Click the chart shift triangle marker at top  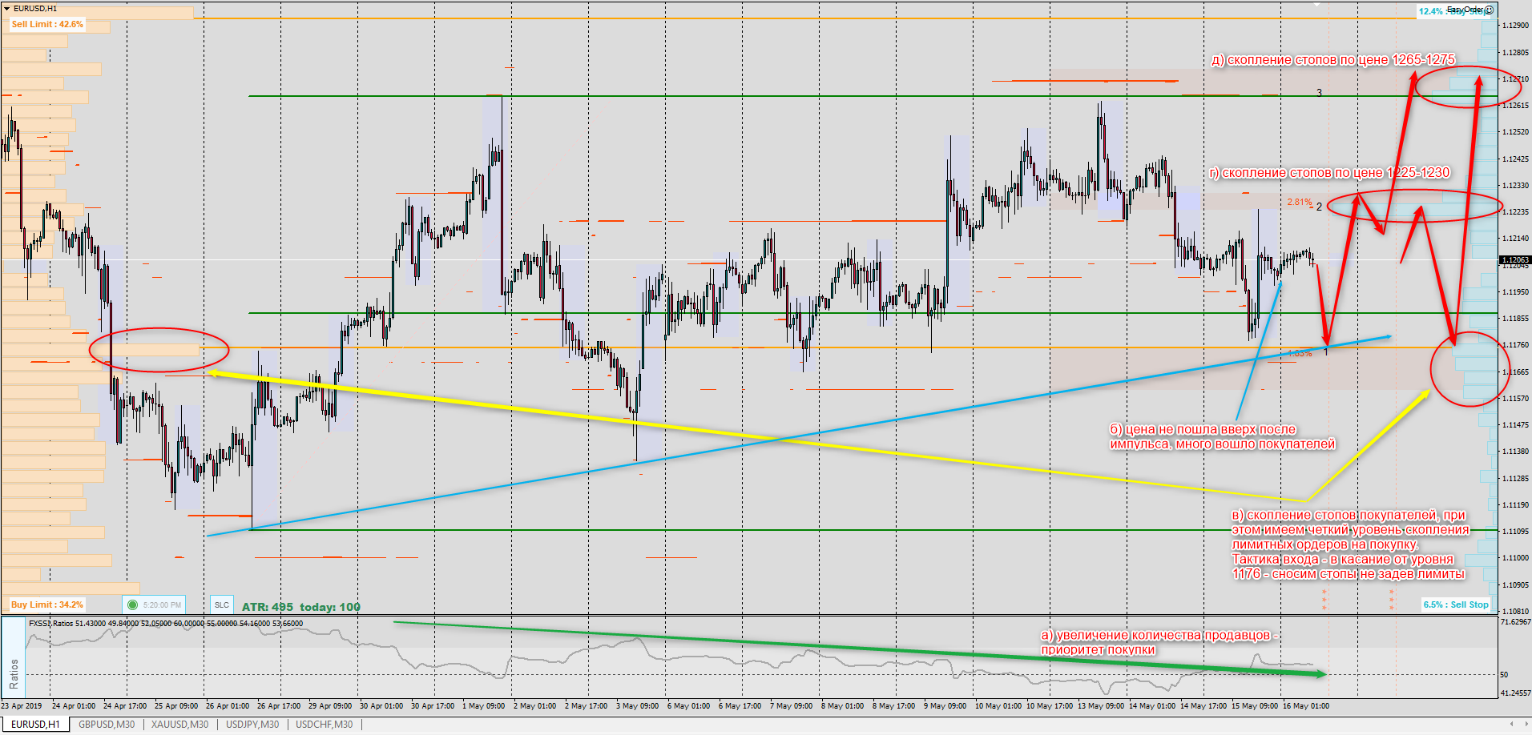pyautogui.click(x=1316, y=3)
